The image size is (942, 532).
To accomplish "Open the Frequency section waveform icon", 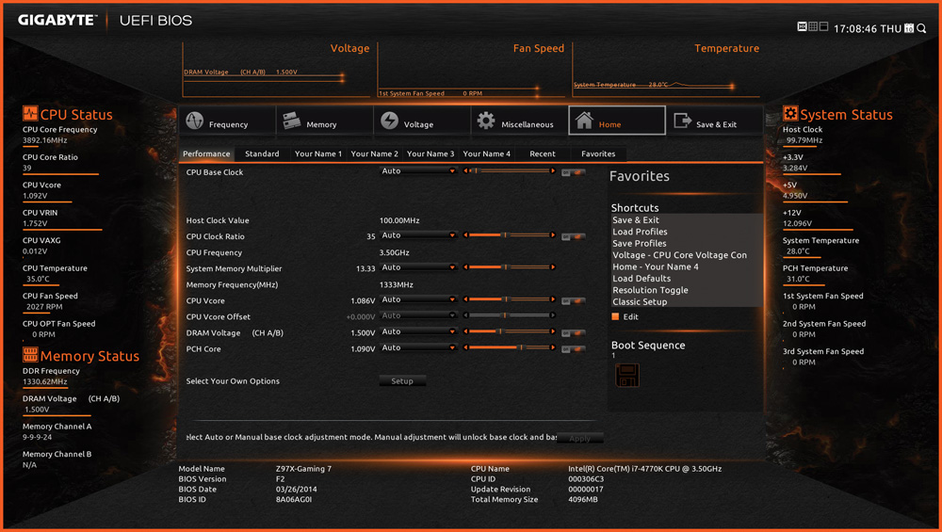I will [195, 121].
